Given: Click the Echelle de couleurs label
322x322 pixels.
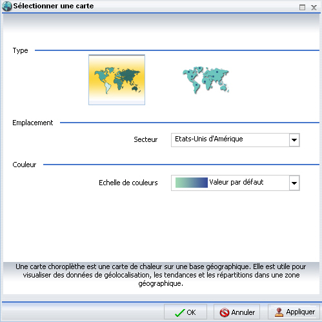Looking at the screenshot, I should [x=128, y=183].
